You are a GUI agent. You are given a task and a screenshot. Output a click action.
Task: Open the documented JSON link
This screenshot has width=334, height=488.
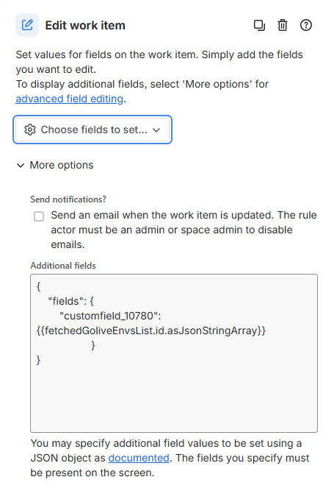click(139, 458)
